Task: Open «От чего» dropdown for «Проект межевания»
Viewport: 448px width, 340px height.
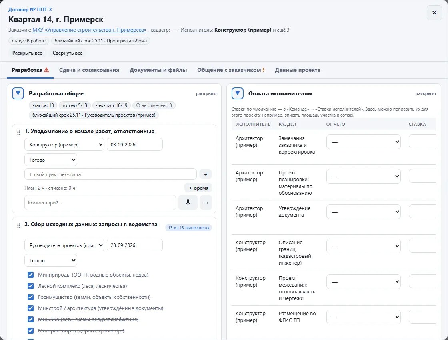Action: tap(364, 282)
